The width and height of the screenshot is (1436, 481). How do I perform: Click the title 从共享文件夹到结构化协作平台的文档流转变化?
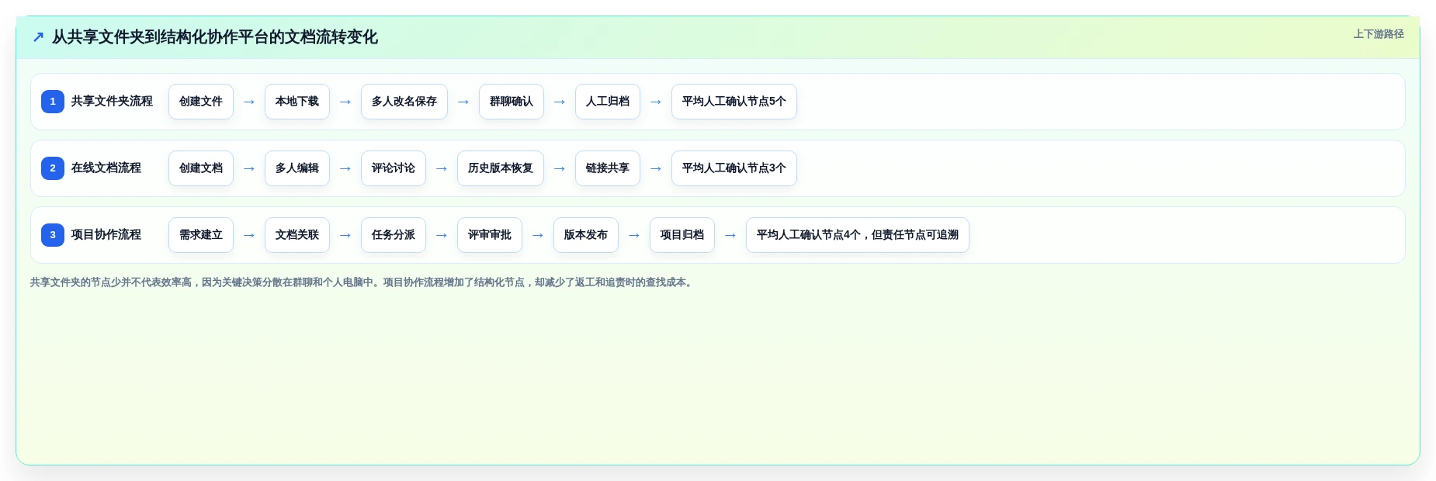pyautogui.click(x=215, y=37)
